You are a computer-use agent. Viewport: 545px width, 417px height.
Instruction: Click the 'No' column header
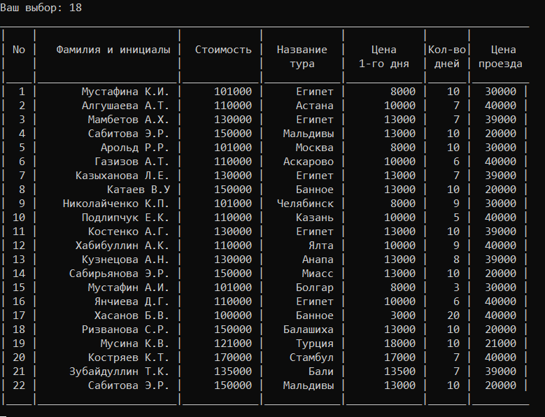pos(19,50)
